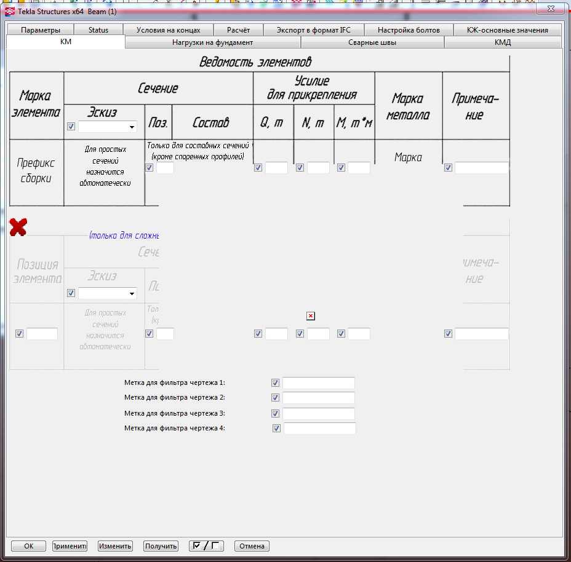This screenshot has width=571, height=562.
Task: Click Метка для фильтра чертежа 1 field
Action: coord(319,383)
